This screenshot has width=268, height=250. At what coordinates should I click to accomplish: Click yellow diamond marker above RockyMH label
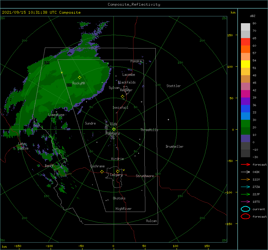pos(80,78)
